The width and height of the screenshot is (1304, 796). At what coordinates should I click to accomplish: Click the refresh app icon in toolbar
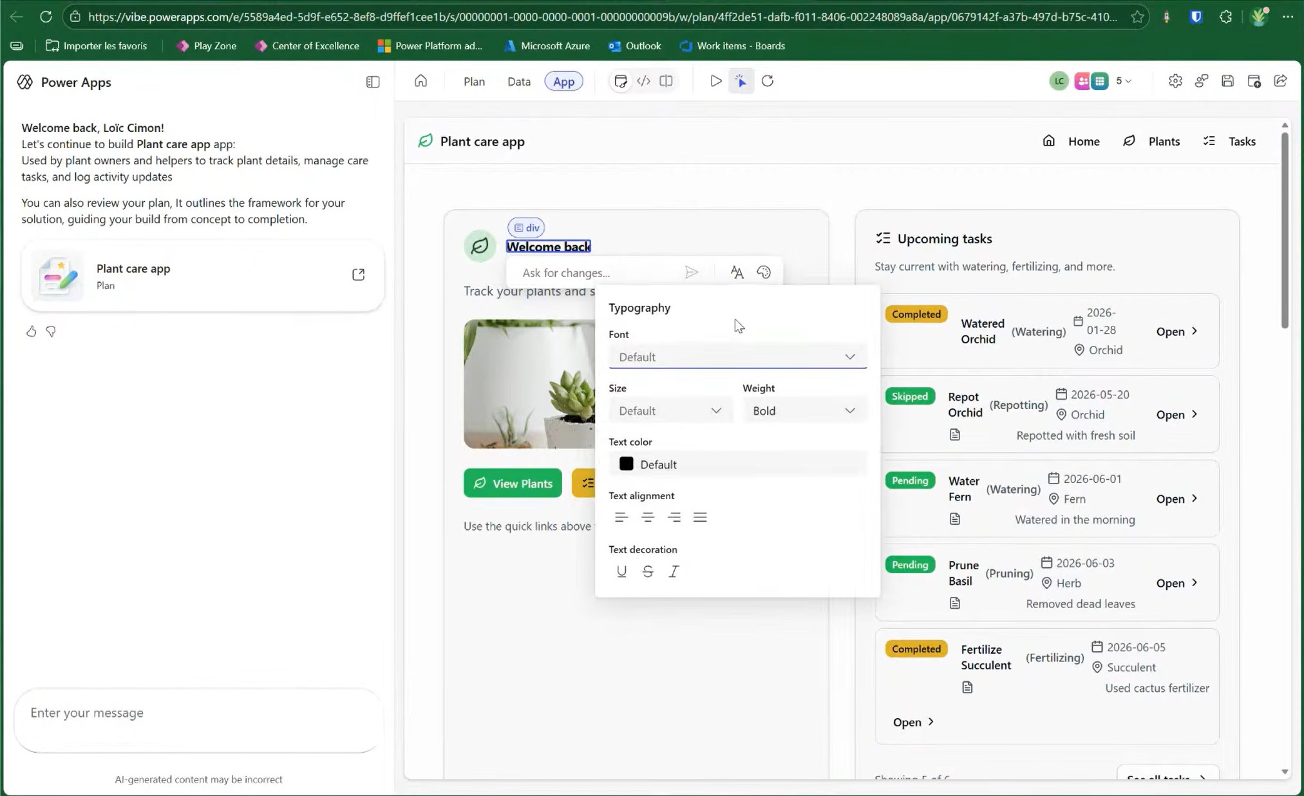pos(767,81)
